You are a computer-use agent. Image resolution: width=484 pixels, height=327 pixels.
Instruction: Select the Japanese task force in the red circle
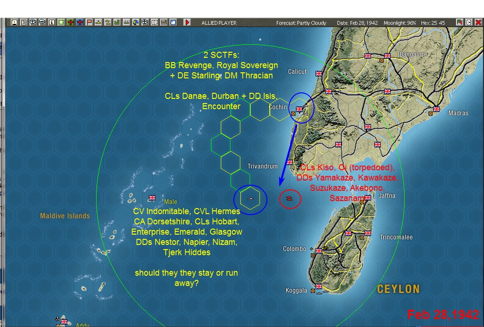290,198
